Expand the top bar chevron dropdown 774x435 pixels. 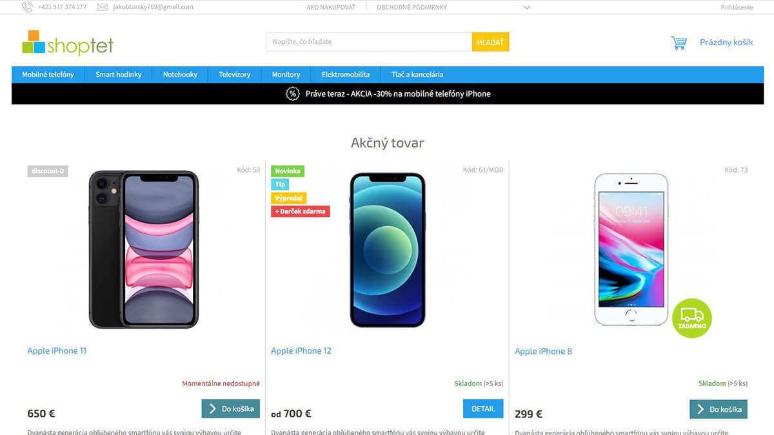[527, 8]
